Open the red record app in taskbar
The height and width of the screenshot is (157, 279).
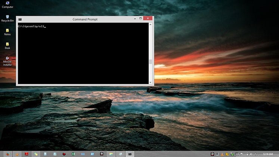[64, 154]
